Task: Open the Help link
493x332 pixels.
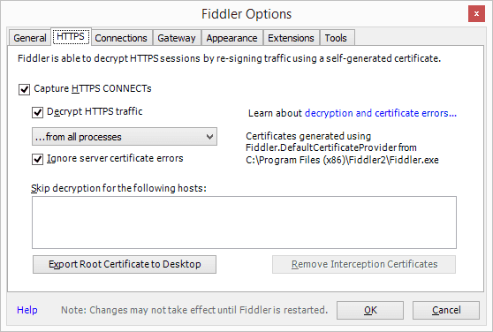Action: [27, 310]
